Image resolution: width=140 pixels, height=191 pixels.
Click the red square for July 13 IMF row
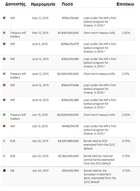point(4,126)
